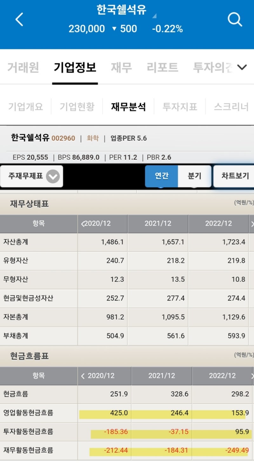Go back using the left arrow
This screenshot has height=465, width=254.
(19, 19)
